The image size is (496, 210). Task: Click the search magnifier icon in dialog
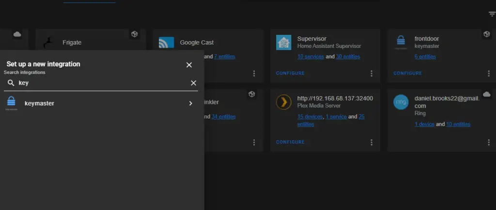[x=11, y=83]
